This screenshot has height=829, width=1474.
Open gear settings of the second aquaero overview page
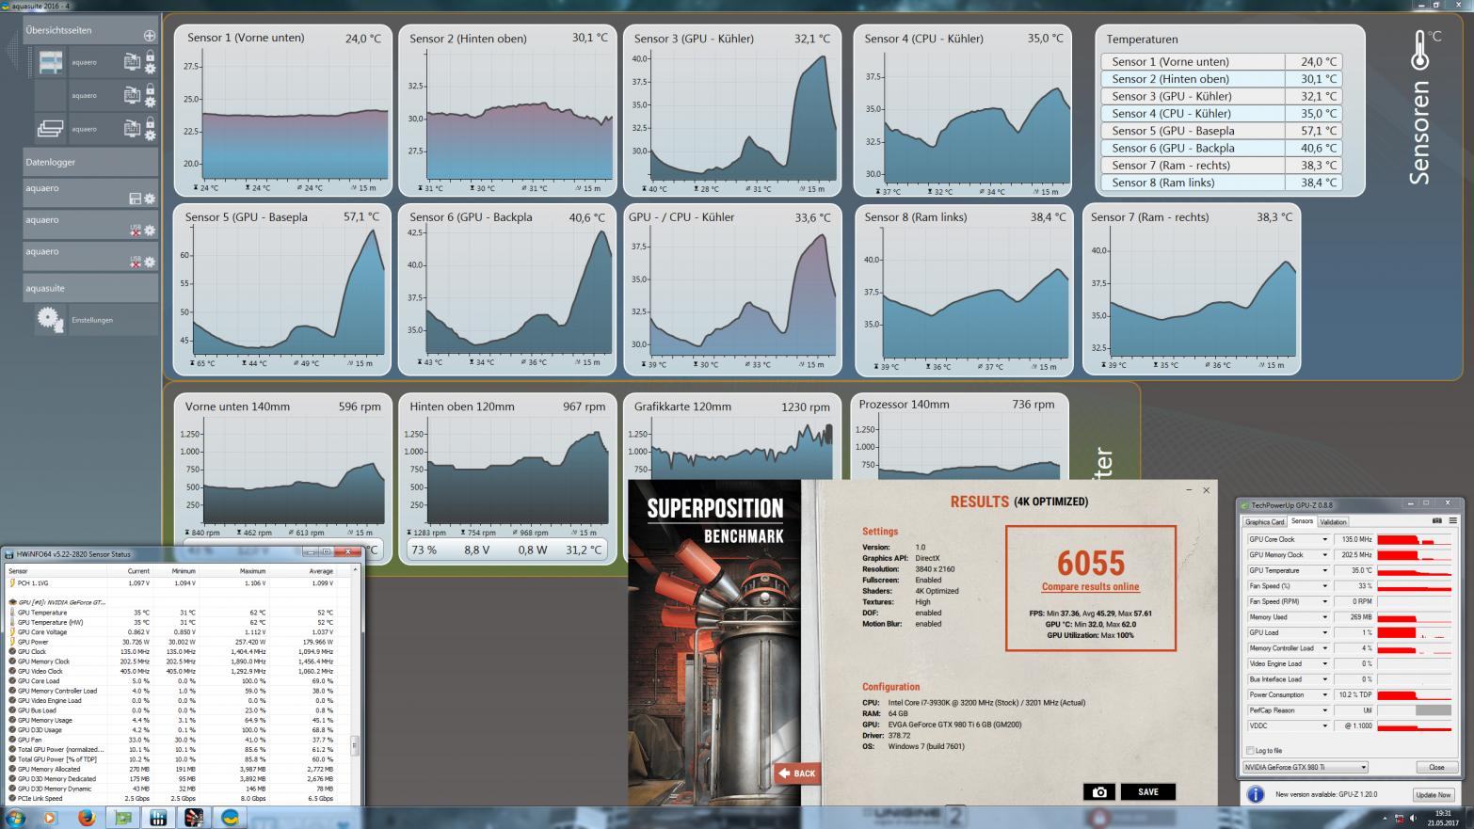(x=150, y=102)
